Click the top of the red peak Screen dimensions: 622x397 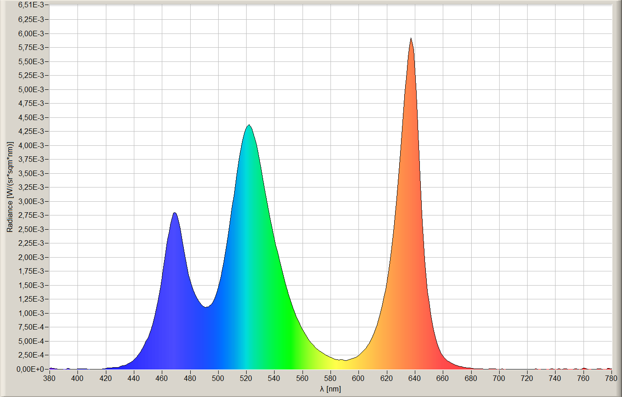411,39
